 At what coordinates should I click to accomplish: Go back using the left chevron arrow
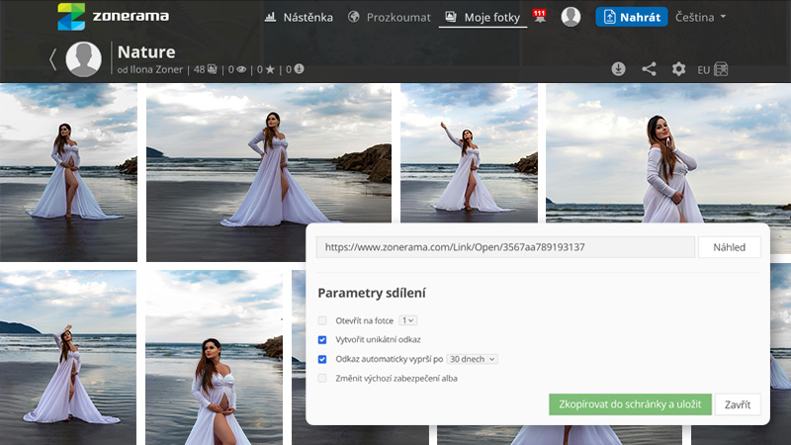[x=52, y=60]
